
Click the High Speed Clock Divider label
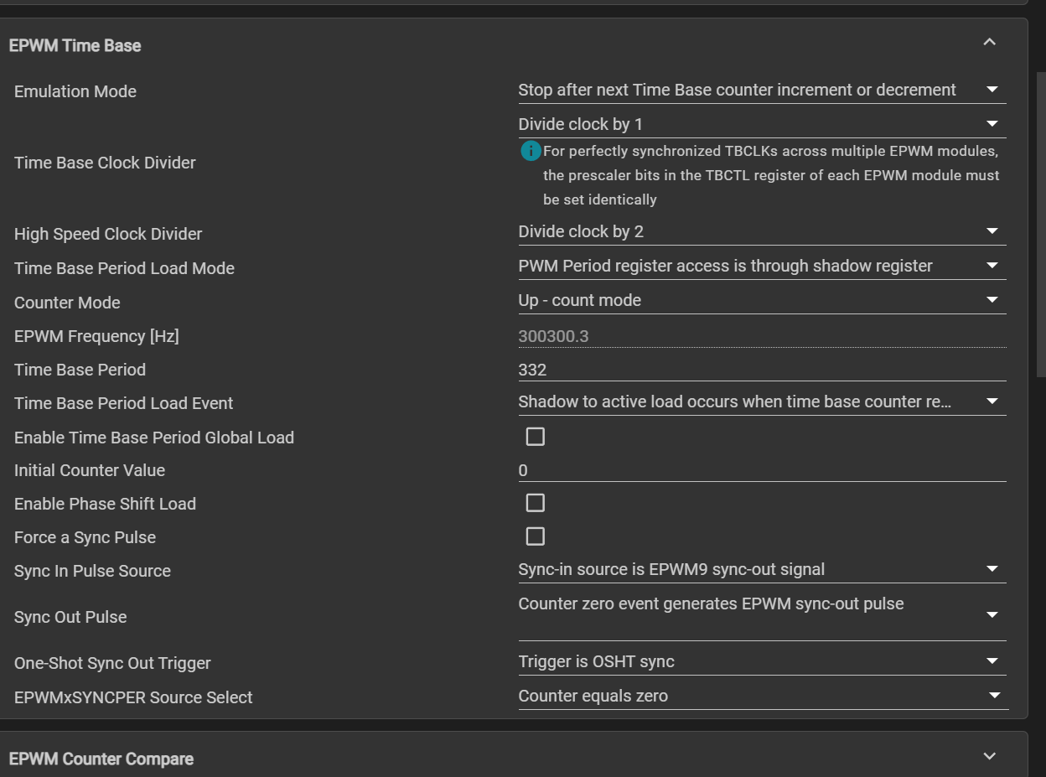point(108,234)
